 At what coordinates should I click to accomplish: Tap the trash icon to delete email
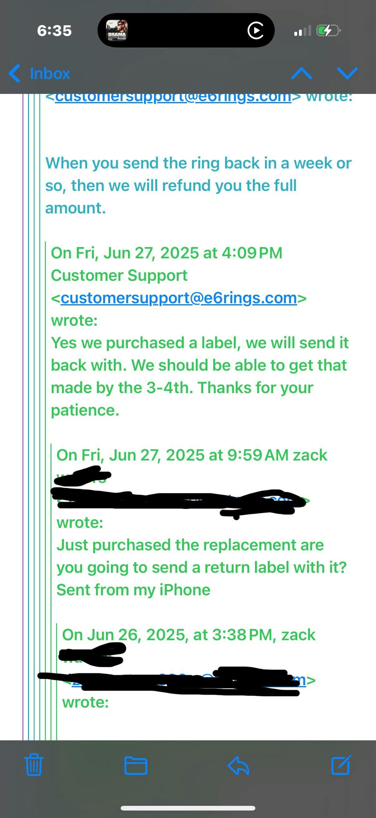34,765
